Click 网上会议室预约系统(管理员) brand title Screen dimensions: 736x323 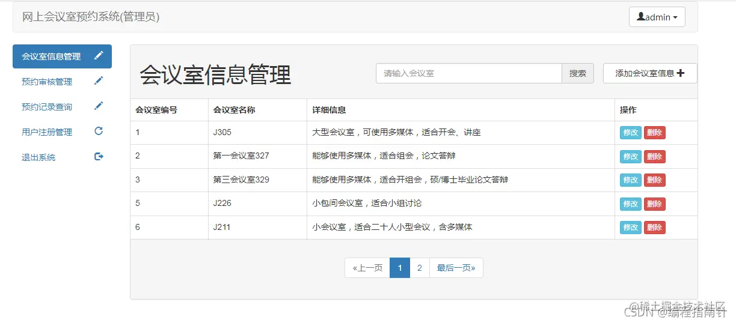(91, 17)
